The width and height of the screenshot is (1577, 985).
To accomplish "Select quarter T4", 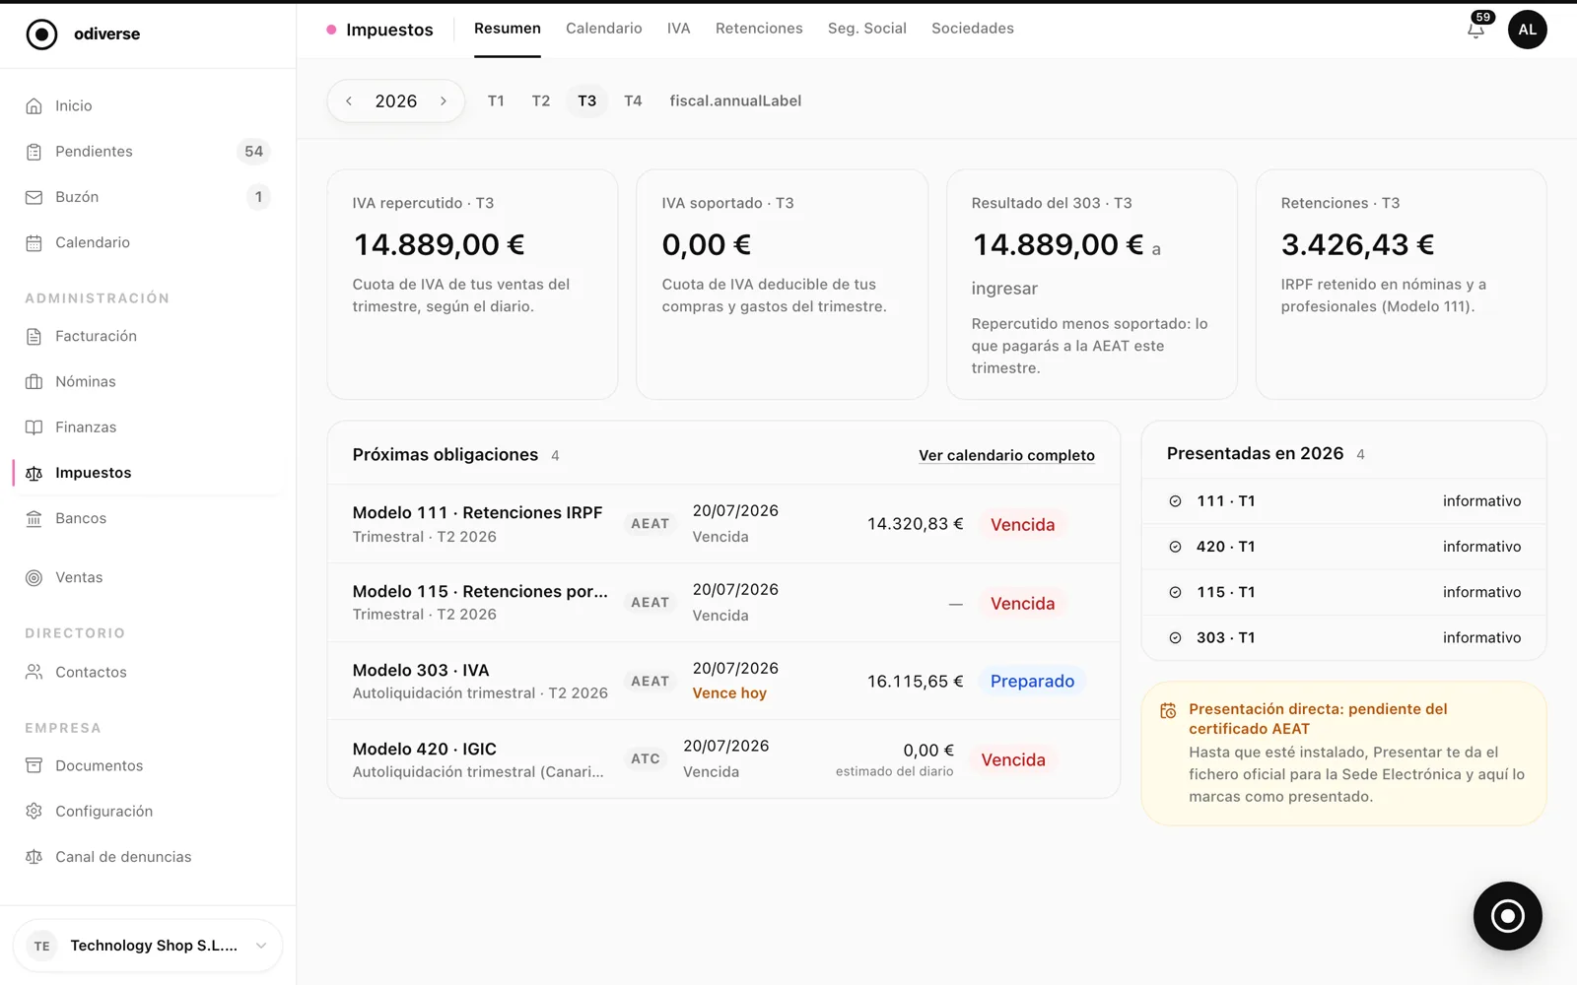I will [633, 100].
